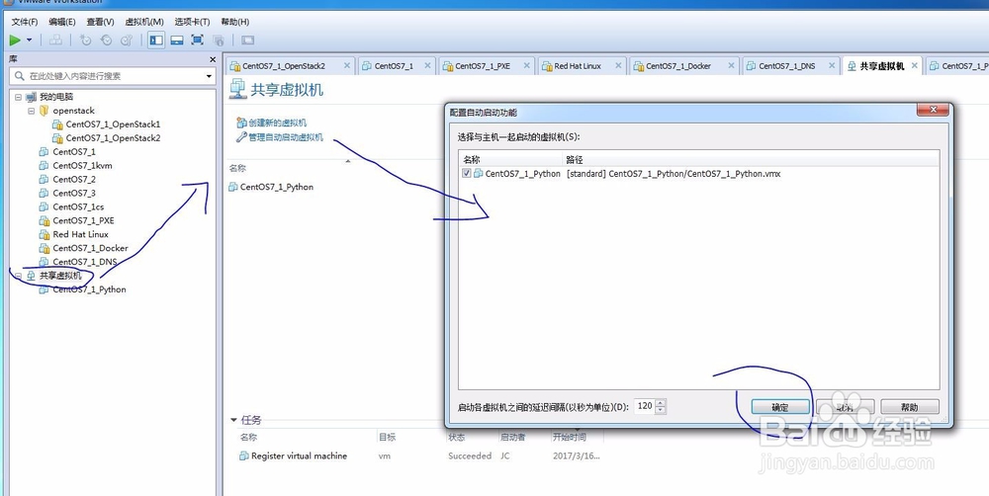Click the 路径 column header in dialog

[575, 159]
